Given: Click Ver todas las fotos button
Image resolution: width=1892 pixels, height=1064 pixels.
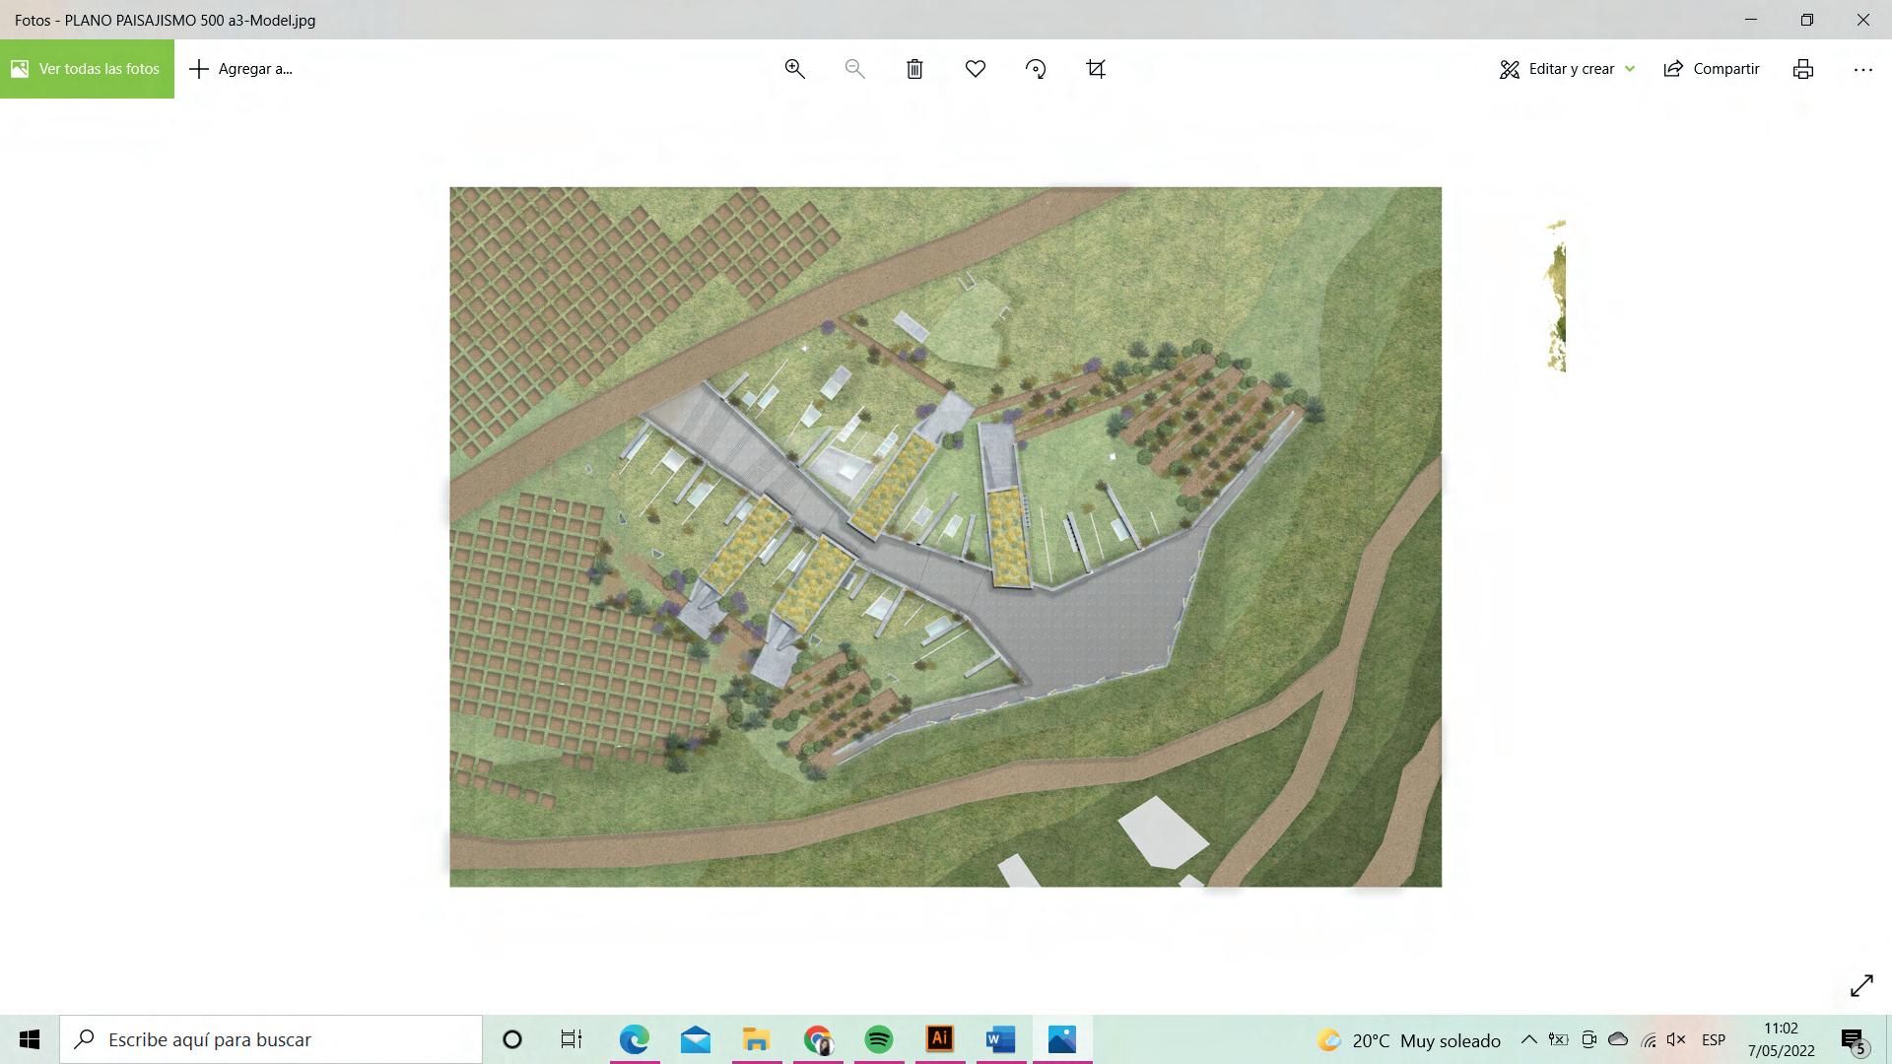Looking at the screenshot, I should point(87,69).
